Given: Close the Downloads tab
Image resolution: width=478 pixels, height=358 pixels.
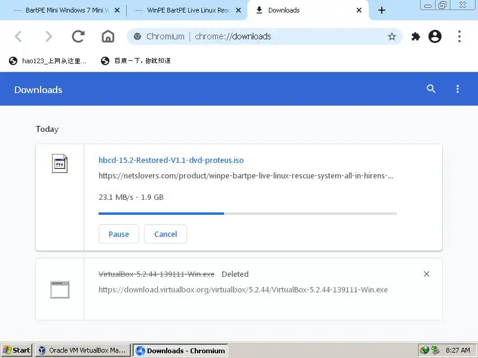Looking at the screenshot, I should click(359, 10).
